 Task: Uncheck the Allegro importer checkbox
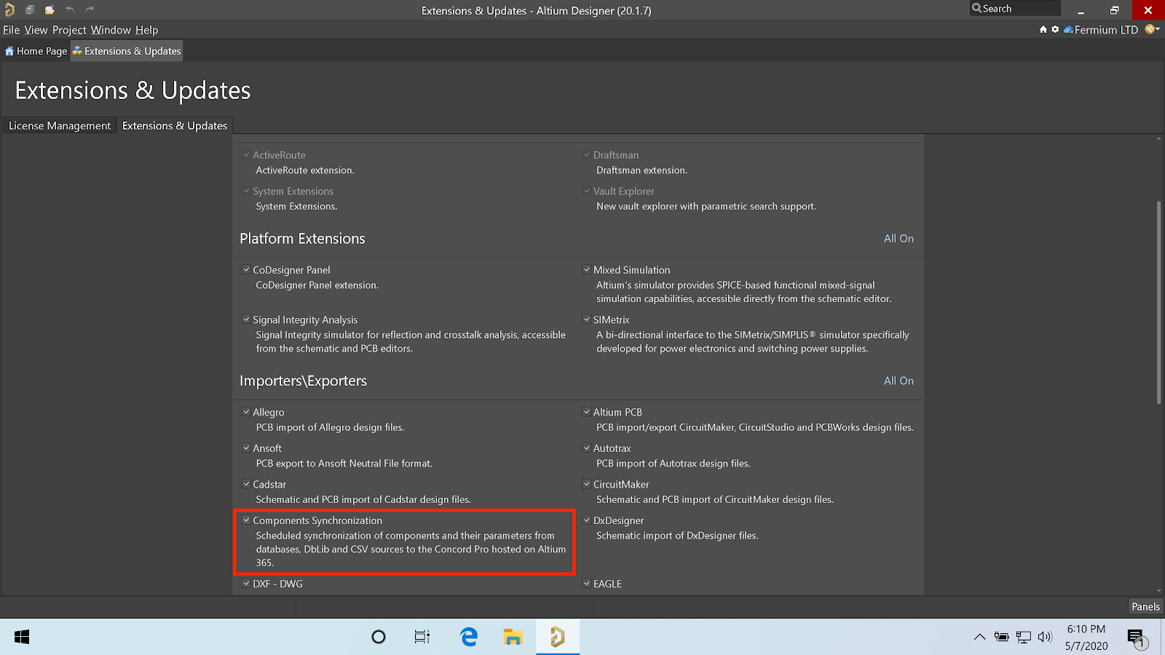tap(246, 411)
